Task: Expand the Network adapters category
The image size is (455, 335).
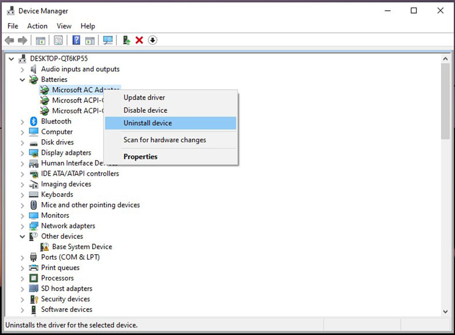Action: click(x=22, y=226)
